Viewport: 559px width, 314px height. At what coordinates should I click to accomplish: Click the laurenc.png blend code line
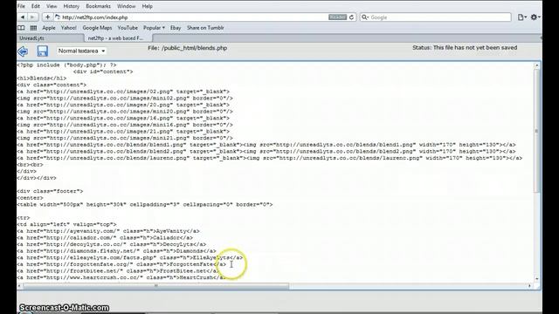pyautogui.click(x=270, y=158)
